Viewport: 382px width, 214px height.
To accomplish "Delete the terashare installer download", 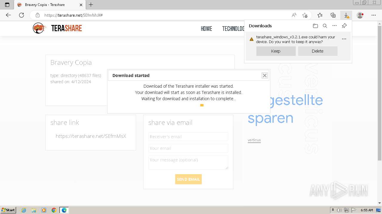I will pyautogui.click(x=318, y=51).
